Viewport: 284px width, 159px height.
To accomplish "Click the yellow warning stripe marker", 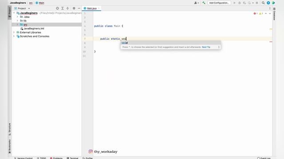I will pyautogui.click(x=271, y=29).
